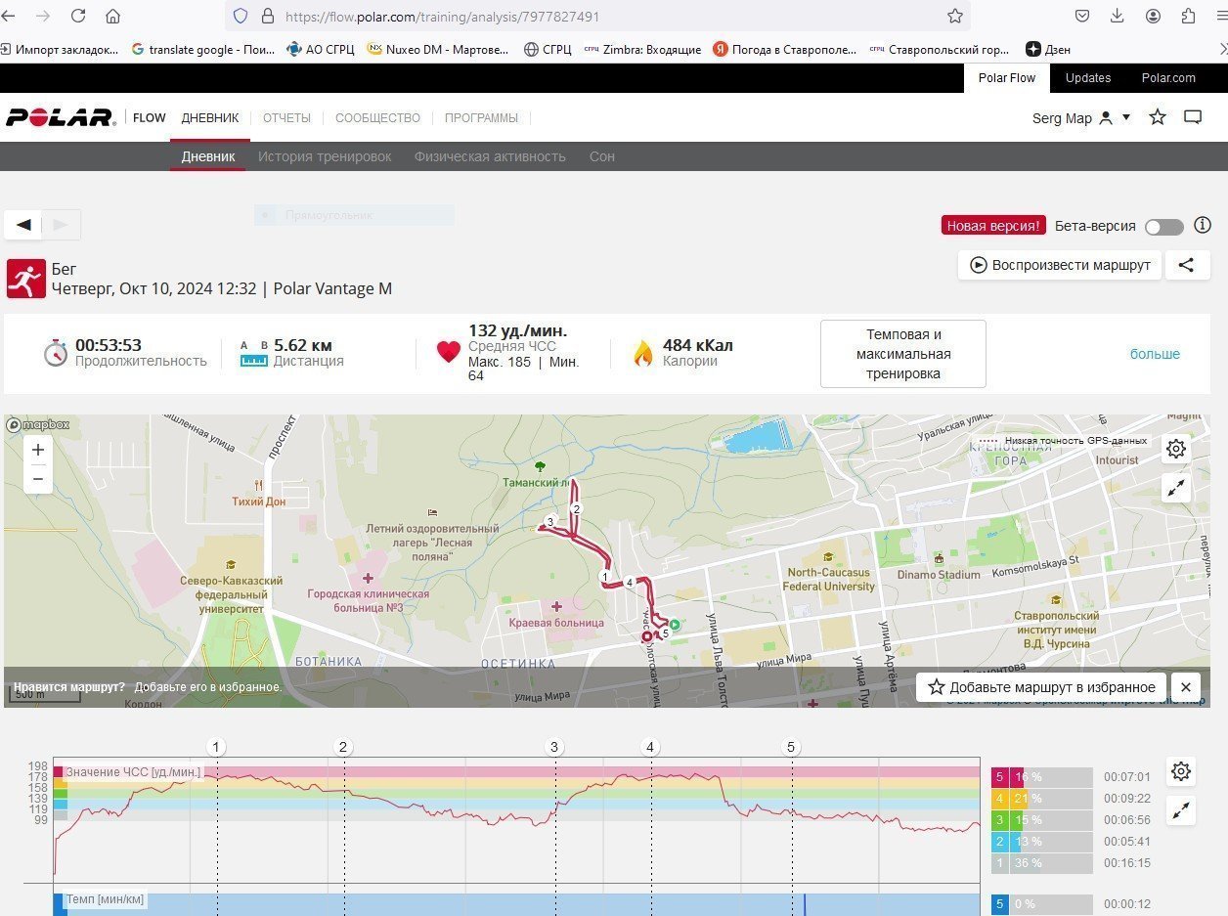Open site info shield icon in address bar
The height and width of the screenshot is (916, 1228).
[x=241, y=16]
